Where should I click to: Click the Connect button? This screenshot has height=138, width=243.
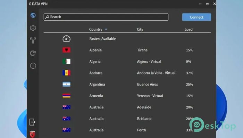pos(196,17)
